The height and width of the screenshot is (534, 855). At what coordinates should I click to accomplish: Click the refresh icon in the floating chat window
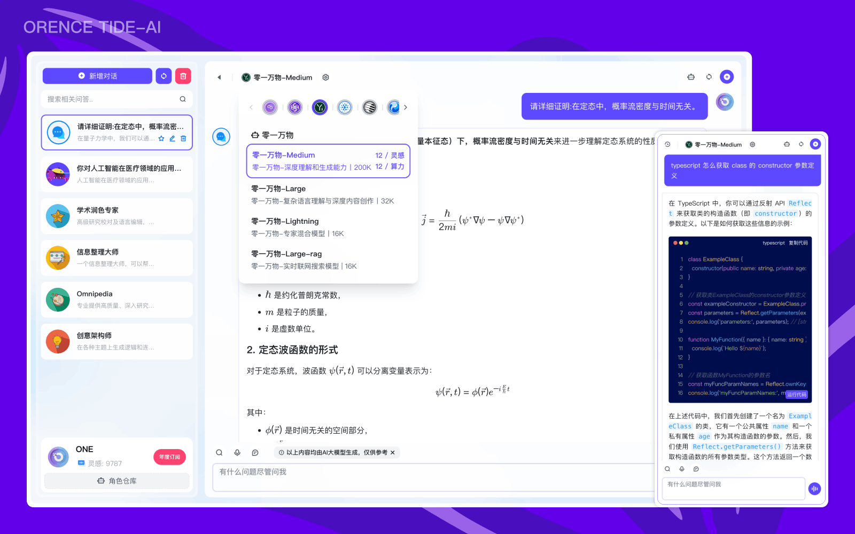click(x=801, y=144)
